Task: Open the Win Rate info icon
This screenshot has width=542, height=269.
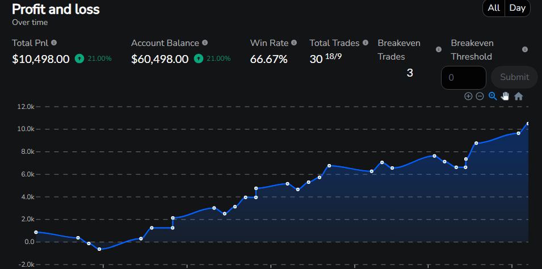Action: [x=294, y=43]
